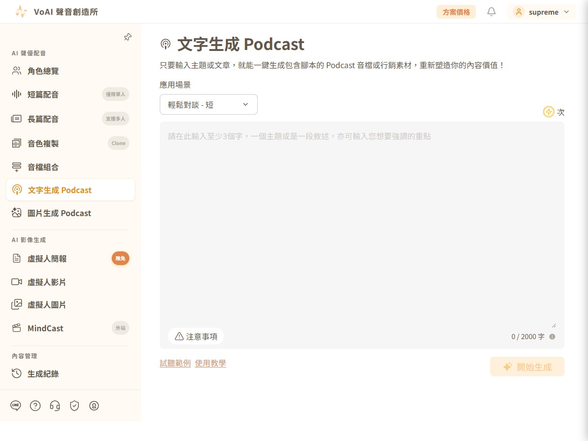Open 虛擬人簡報 page
This screenshot has height=441, width=588.
[71, 258]
